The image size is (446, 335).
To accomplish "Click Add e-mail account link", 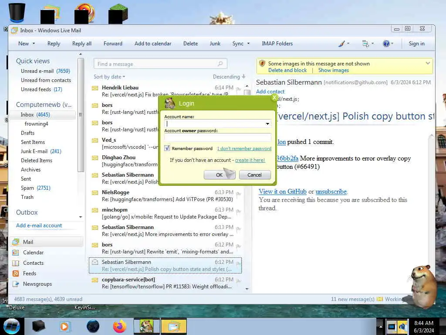I will tap(39, 226).
